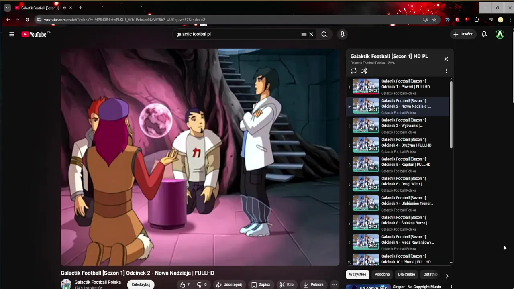Image resolution: width=514 pixels, height=289 pixels.
Task: Create a clip with Klip
Action: [x=286, y=285]
